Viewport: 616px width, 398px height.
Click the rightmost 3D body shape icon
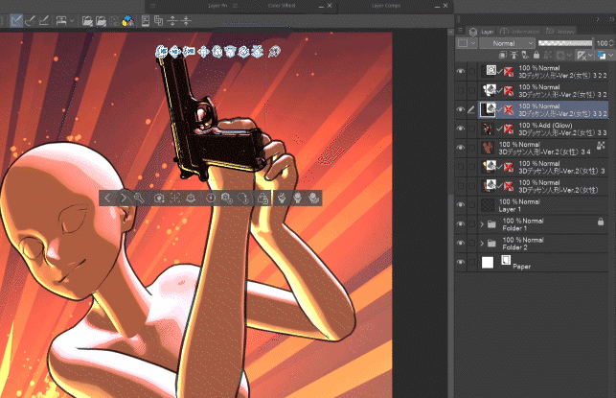click(314, 198)
